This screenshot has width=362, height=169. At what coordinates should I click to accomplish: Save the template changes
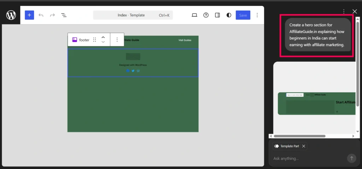coord(243,15)
